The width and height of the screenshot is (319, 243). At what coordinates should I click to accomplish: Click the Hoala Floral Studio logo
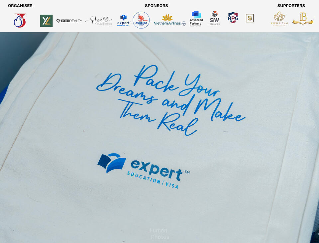coord(99,21)
